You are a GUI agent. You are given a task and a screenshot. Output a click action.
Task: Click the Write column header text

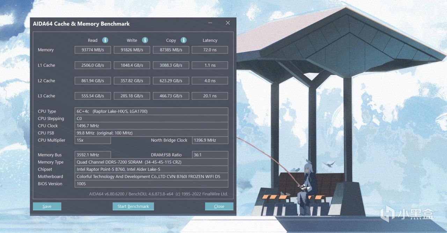[132, 40]
